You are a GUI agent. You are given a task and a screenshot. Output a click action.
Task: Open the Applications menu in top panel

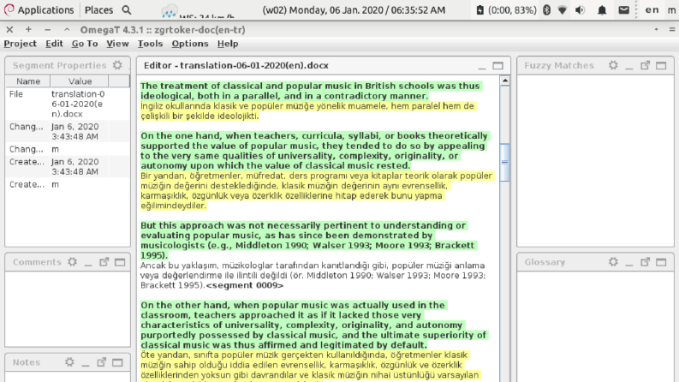pyautogui.click(x=39, y=10)
